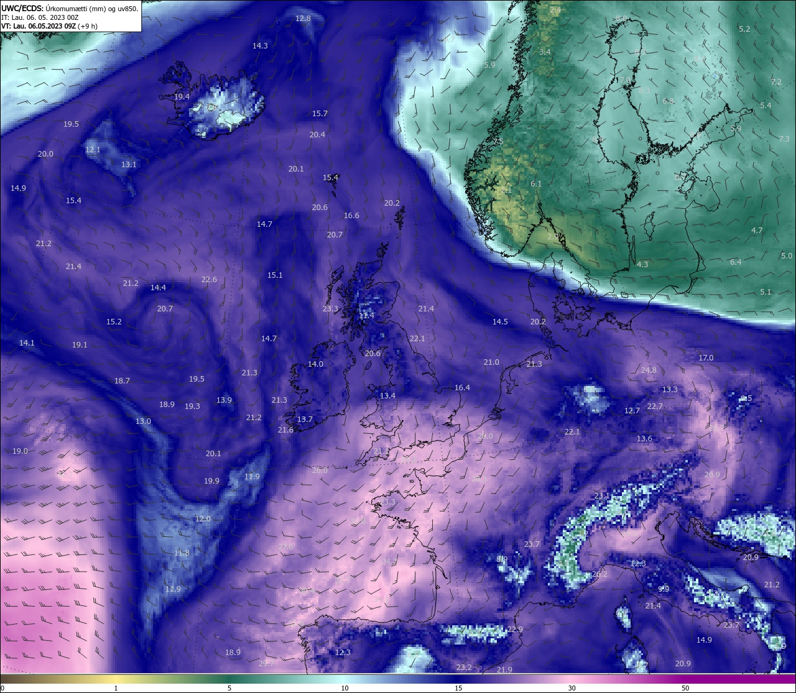Click the 13.1 map value
This screenshot has height=693, width=796.
(x=129, y=165)
